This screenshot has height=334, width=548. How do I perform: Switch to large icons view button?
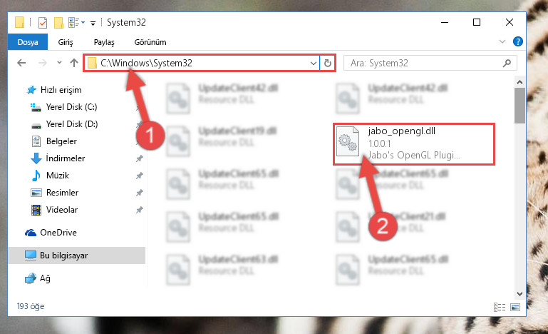point(515,307)
